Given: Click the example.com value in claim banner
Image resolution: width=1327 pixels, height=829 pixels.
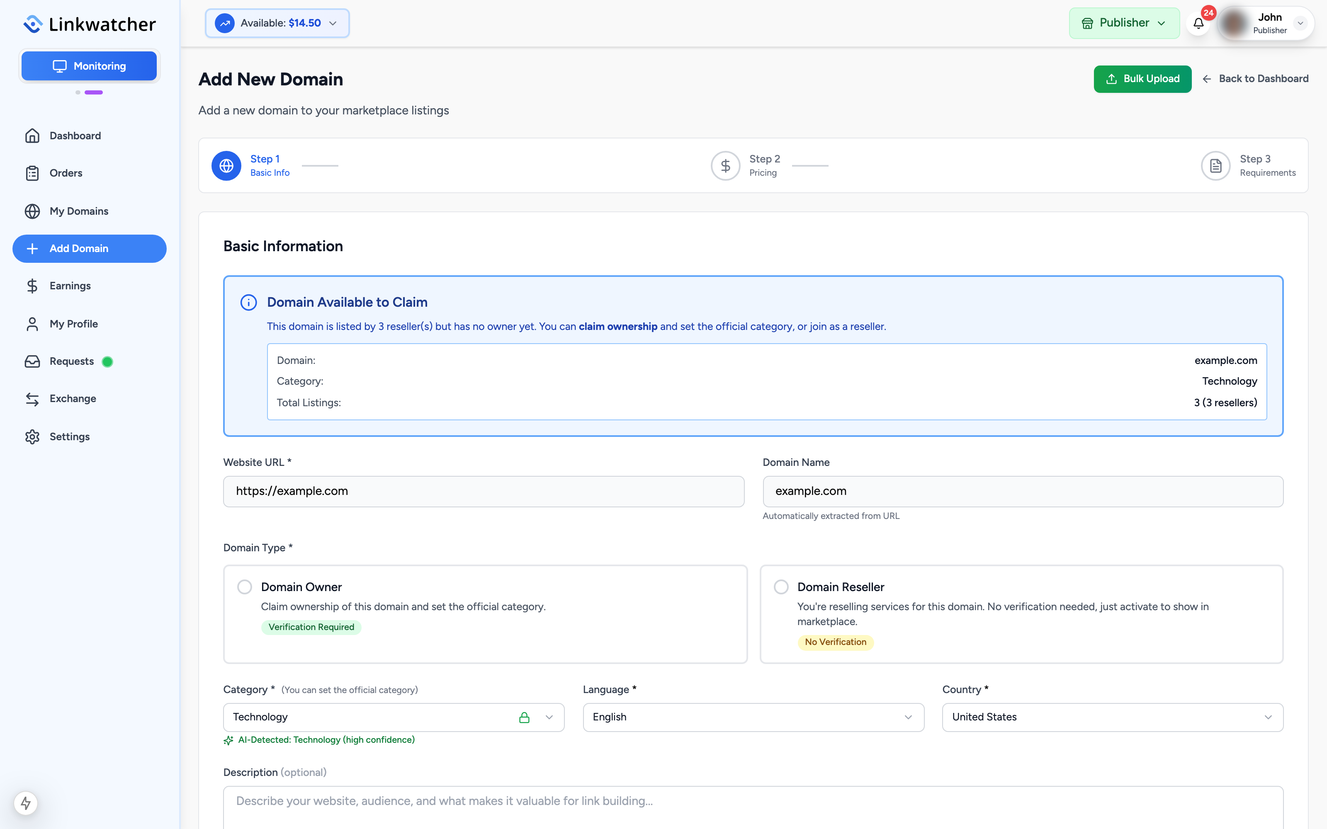Looking at the screenshot, I should coord(1225,361).
